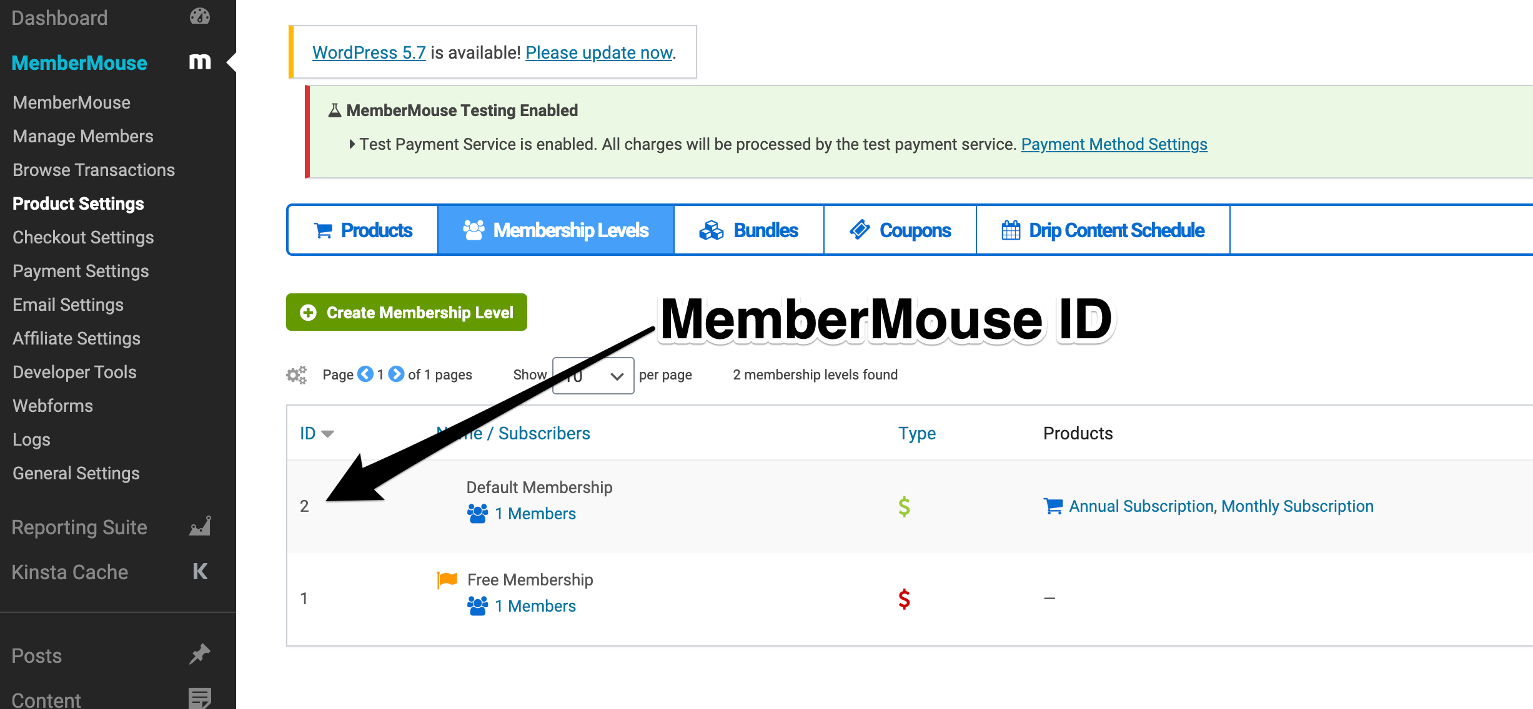Click Please update now link
The height and width of the screenshot is (709, 1533).
coord(598,52)
